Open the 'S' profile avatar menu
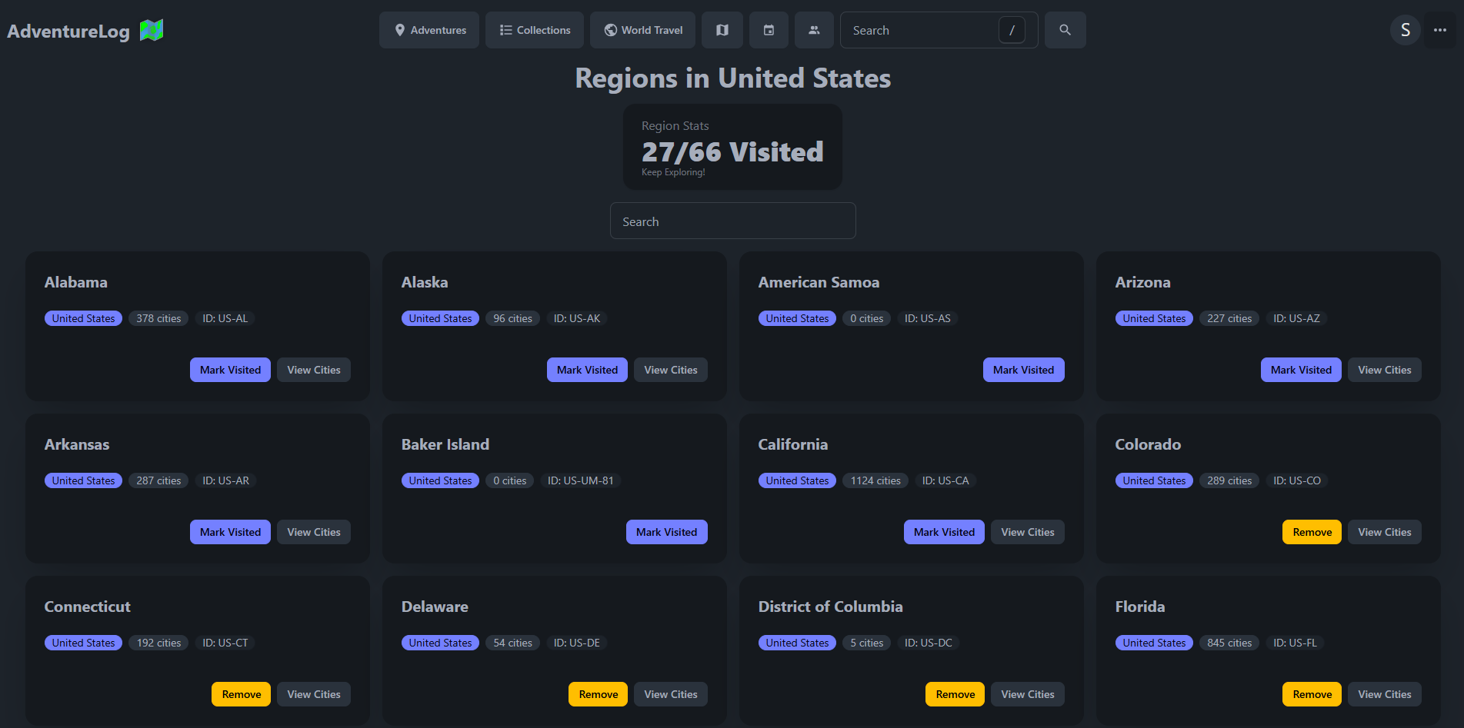This screenshot has width=1464, height=728. (1405, 30)
